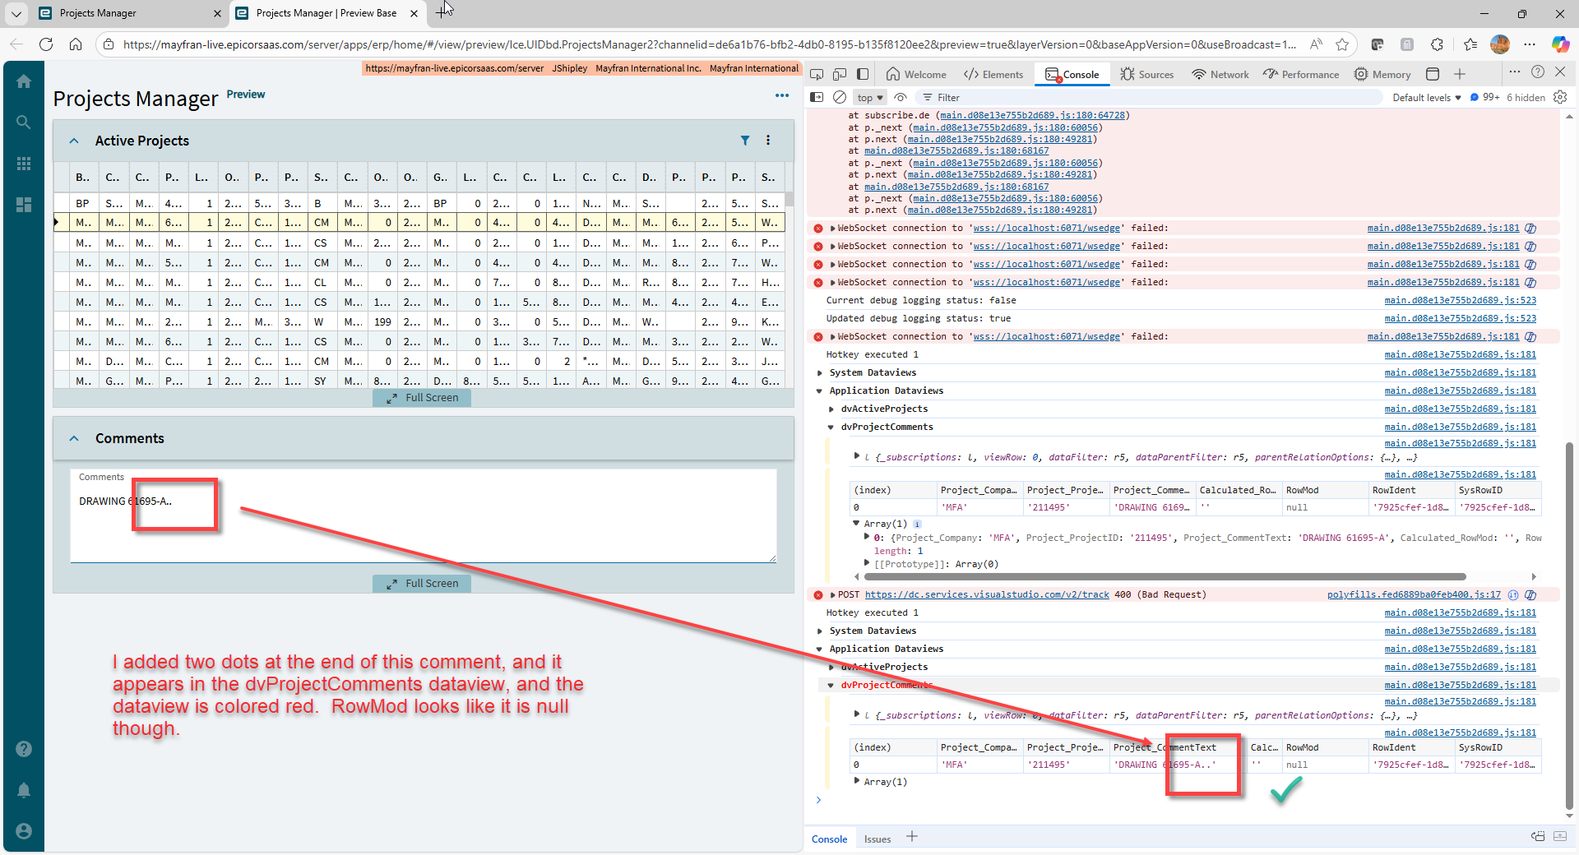The width and height of the screenshot is (1579, 855).
Task: Open DevTools customize and control menu
Action: click(x=1515, y=72)
